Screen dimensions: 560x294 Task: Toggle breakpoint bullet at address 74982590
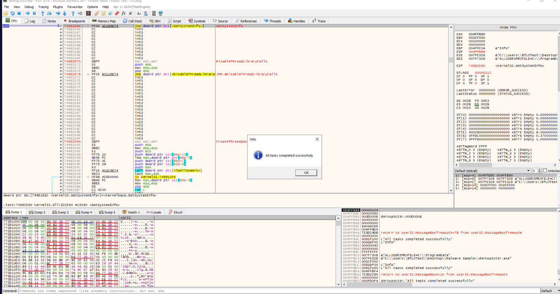[x=61, y=142]
